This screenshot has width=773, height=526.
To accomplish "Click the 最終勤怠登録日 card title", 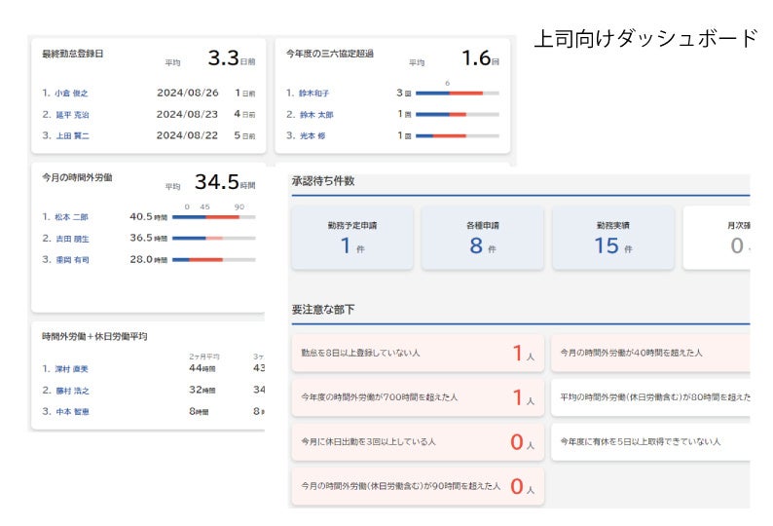I will (72, 54).
